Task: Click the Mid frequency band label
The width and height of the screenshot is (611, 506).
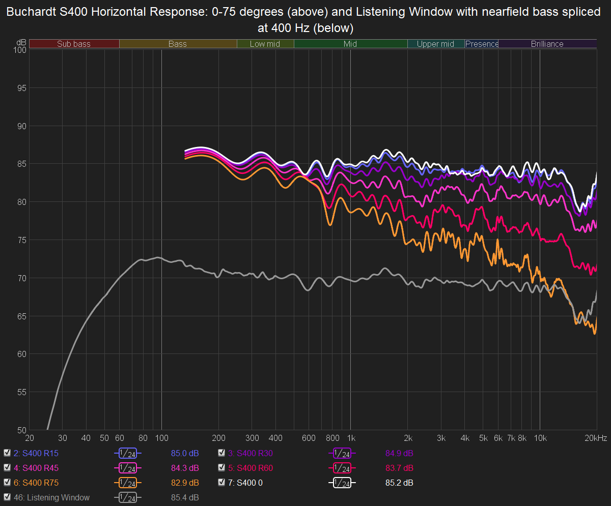Action: click(x=350, y=44)
